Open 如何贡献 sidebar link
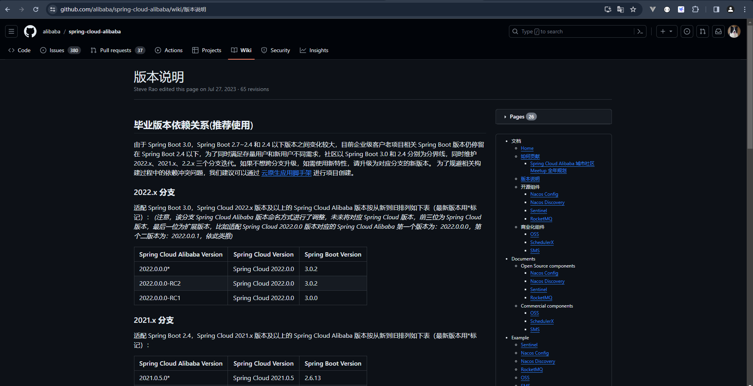 tap(530, 156)
